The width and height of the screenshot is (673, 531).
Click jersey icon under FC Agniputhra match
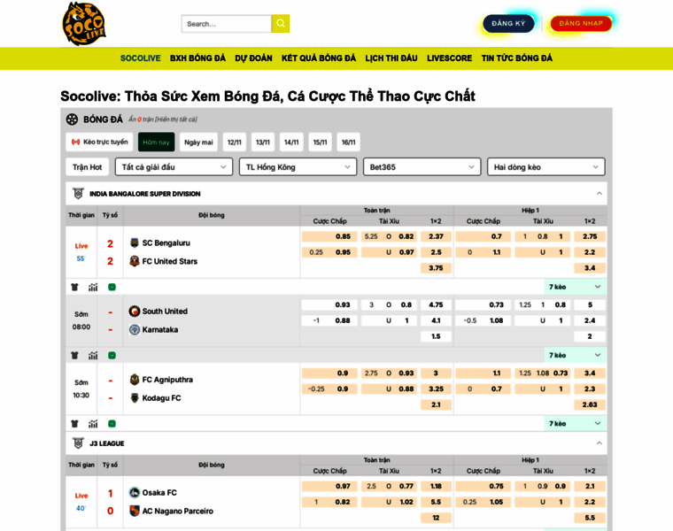[x=74, y=424]
